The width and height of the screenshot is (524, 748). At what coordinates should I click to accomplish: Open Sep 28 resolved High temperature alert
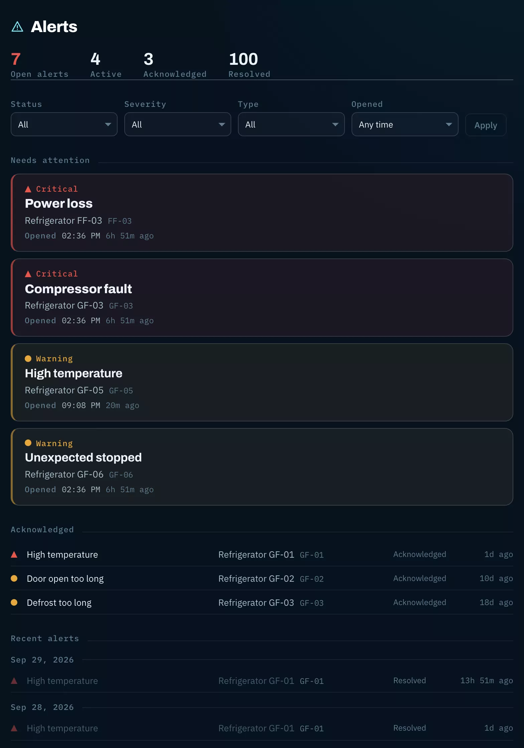[262, 728]
